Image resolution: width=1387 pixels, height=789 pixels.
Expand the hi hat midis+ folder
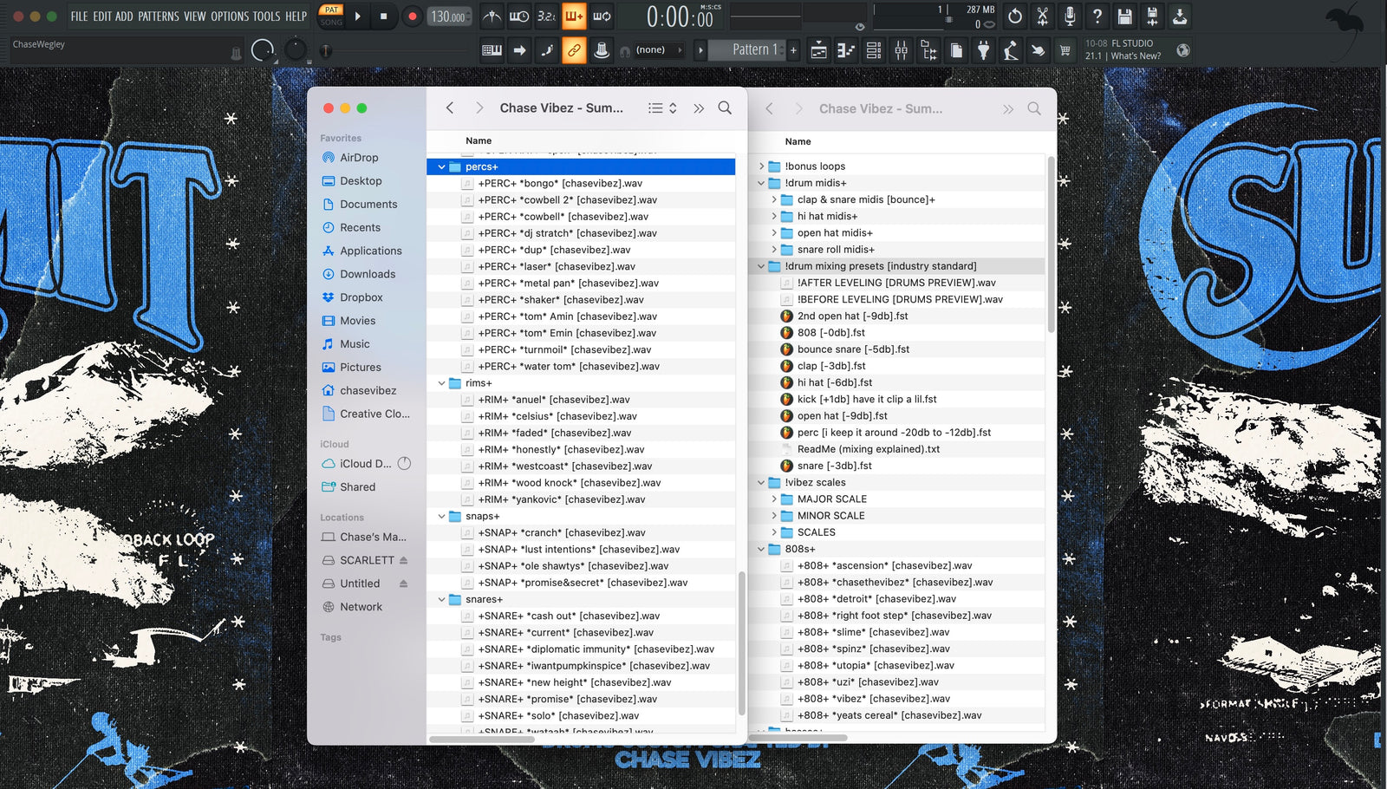[x=774, y=216]
